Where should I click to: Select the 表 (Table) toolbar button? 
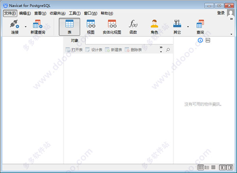click(70, 27)
